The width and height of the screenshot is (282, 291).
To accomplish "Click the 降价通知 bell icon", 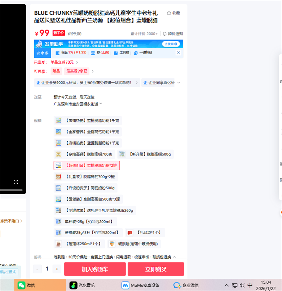I will (x=164, y=34).
